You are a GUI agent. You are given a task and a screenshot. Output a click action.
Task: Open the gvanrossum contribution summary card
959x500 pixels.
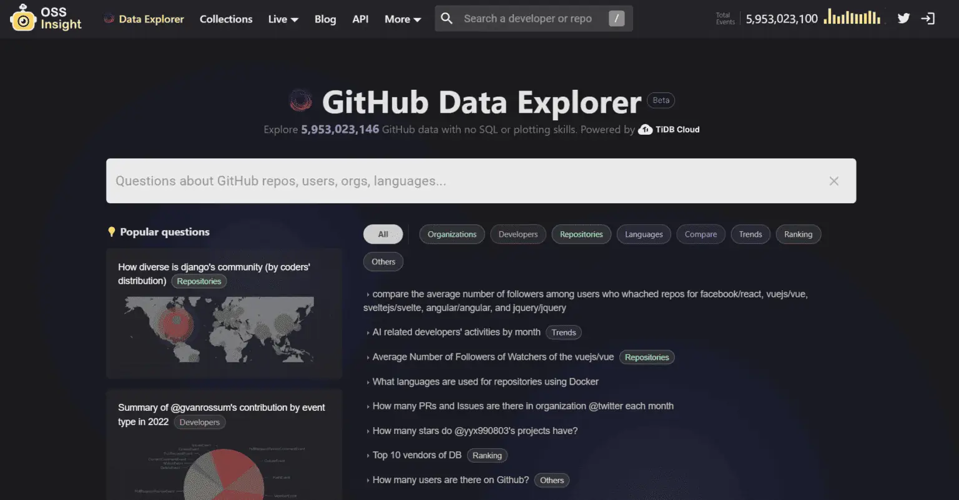point(224,445)
